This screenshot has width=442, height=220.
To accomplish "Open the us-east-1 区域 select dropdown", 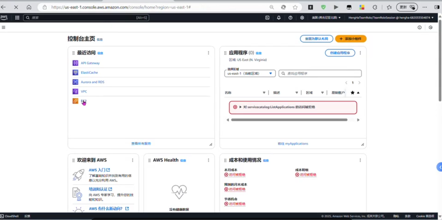I will pyautogui.click(x=250, y=73).
